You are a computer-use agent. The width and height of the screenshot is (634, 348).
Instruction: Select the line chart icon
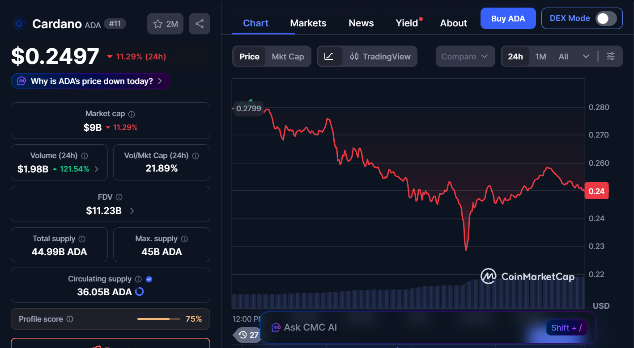click(x=330, y=56)
